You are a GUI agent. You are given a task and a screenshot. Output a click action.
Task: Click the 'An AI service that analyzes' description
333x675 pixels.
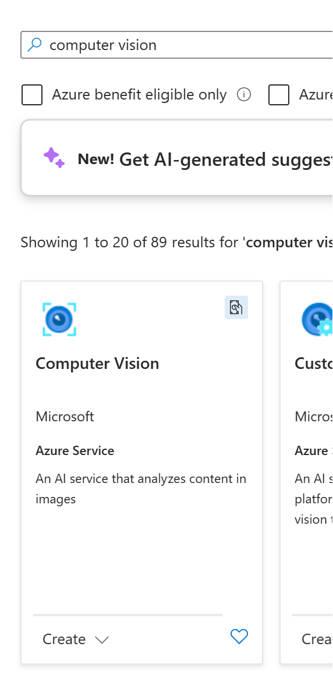point(141,489)
